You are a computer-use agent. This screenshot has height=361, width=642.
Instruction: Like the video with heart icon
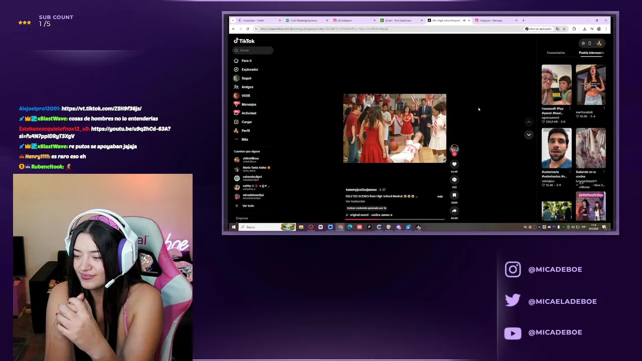pos(454,164)
